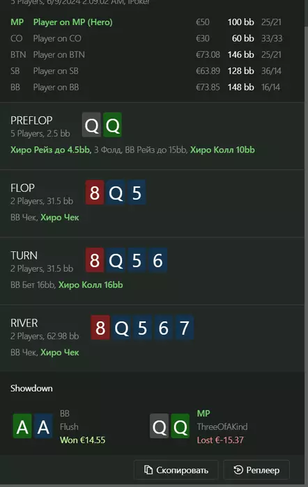Image resolution: width=308 pixels, height=487 pixels.
Task: Click the red 8 card on the flop
Action: [x=95, y=192]
